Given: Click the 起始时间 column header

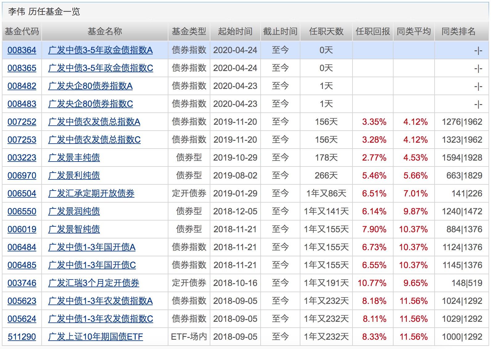Looking at the screenshot, I should click(235, 31).
